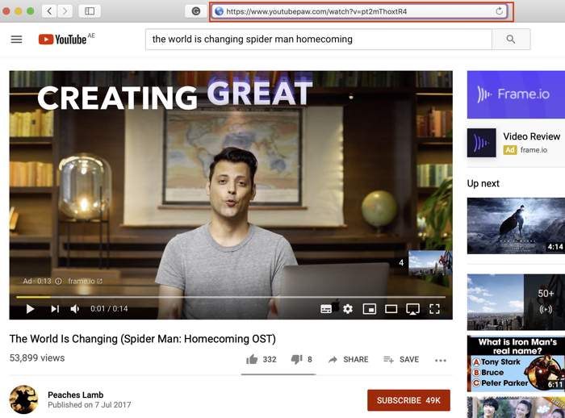Click the YouTube search text box
565x418 pixels.
pos(319,40)
